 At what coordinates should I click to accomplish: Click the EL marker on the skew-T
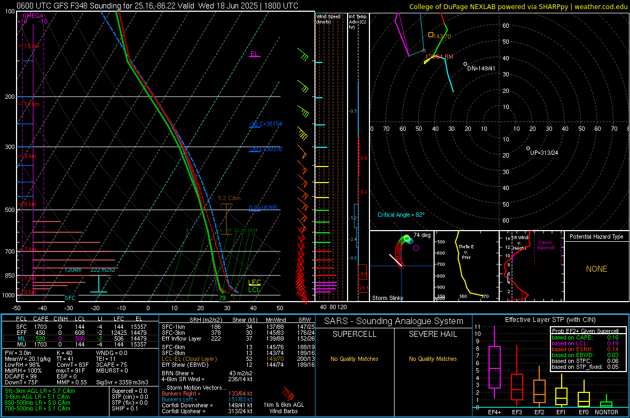[254, 54]
